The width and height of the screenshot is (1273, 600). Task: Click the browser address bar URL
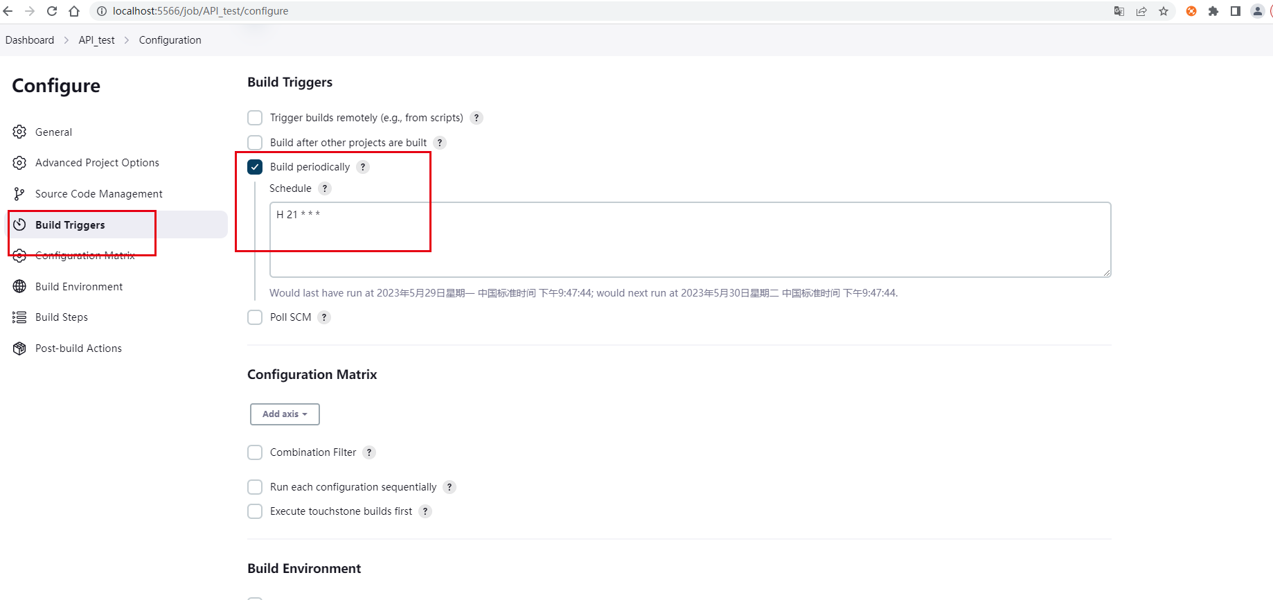201,11
